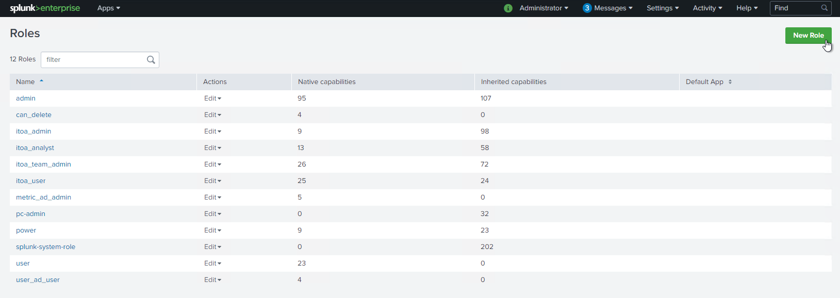
Task: Click the sort arrow next to Name column
Action: 41,81
